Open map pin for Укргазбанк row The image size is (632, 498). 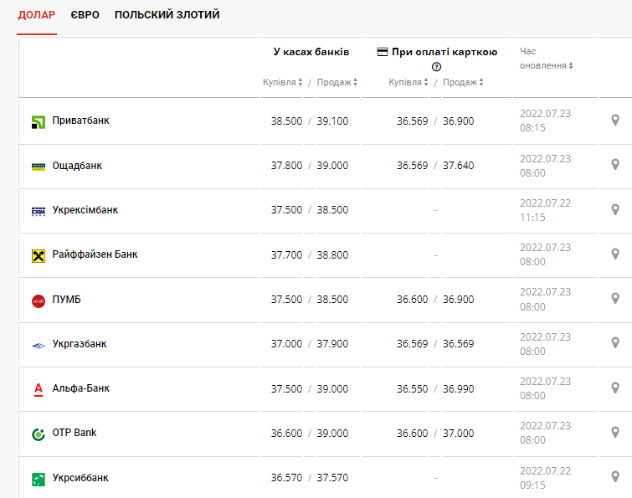pos(615,343)
